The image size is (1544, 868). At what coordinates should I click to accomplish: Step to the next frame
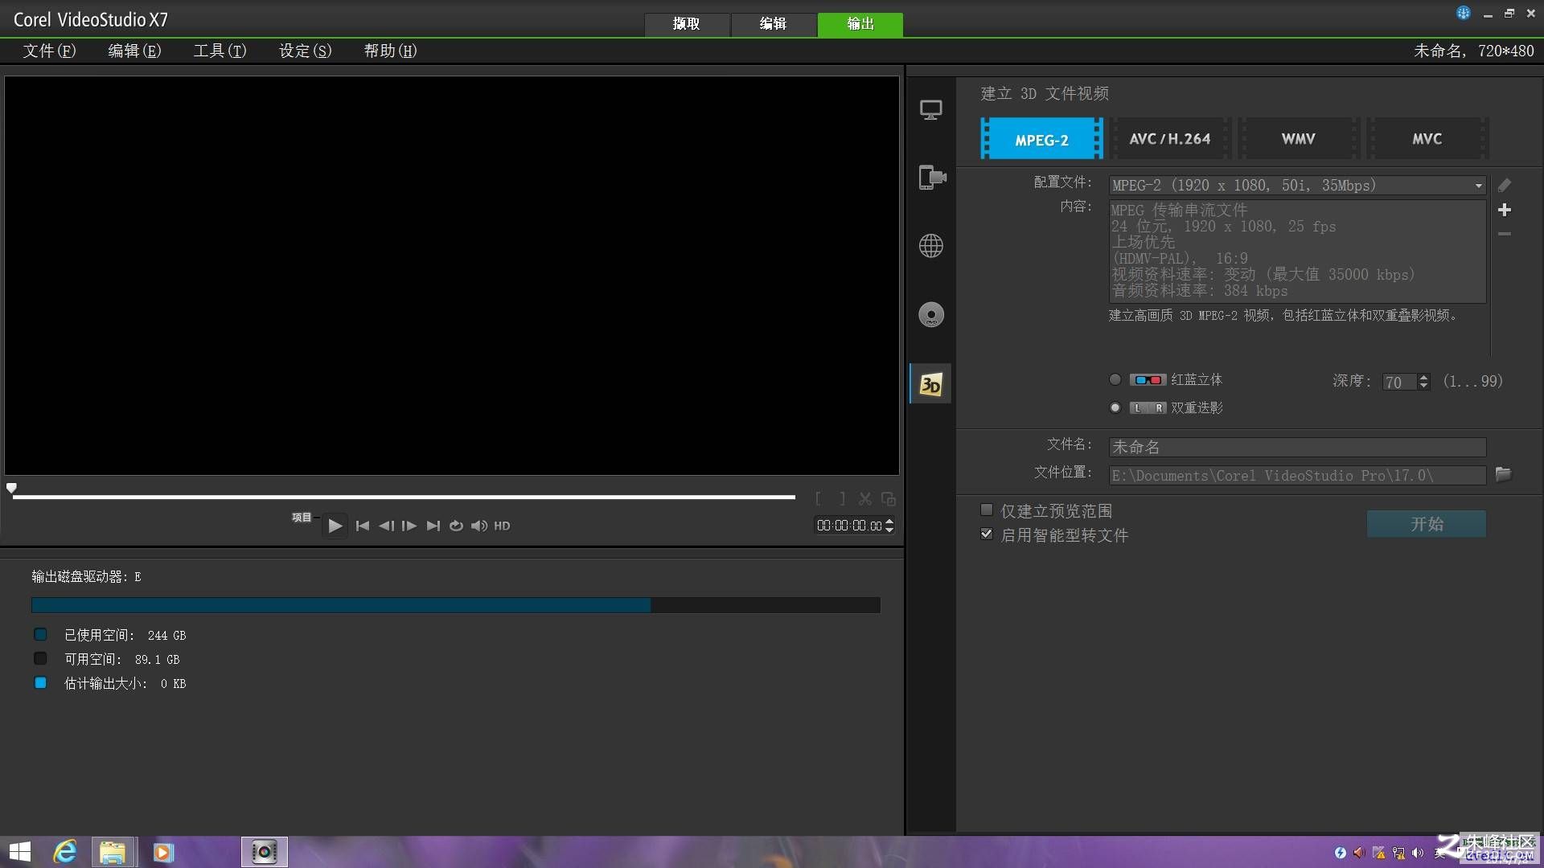pos(409,526)
